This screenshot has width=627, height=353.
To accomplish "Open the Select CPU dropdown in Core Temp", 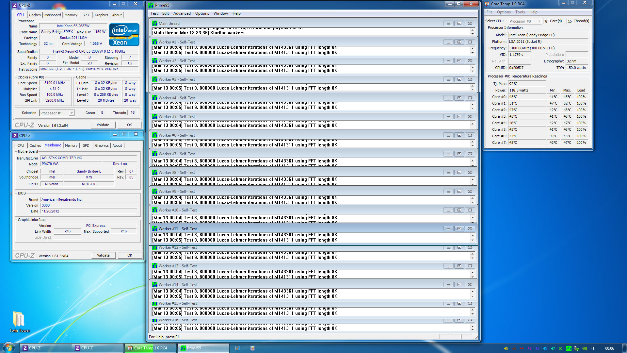I will [x=525, y=21].
